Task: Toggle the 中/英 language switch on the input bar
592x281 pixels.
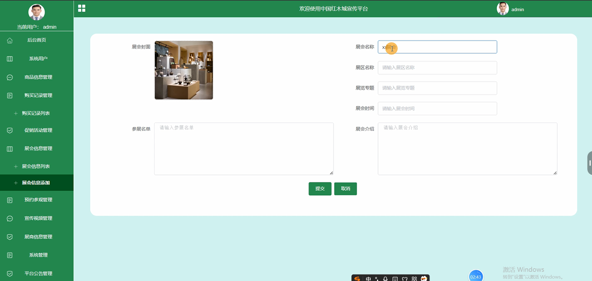Action: [x=369, y=278]
